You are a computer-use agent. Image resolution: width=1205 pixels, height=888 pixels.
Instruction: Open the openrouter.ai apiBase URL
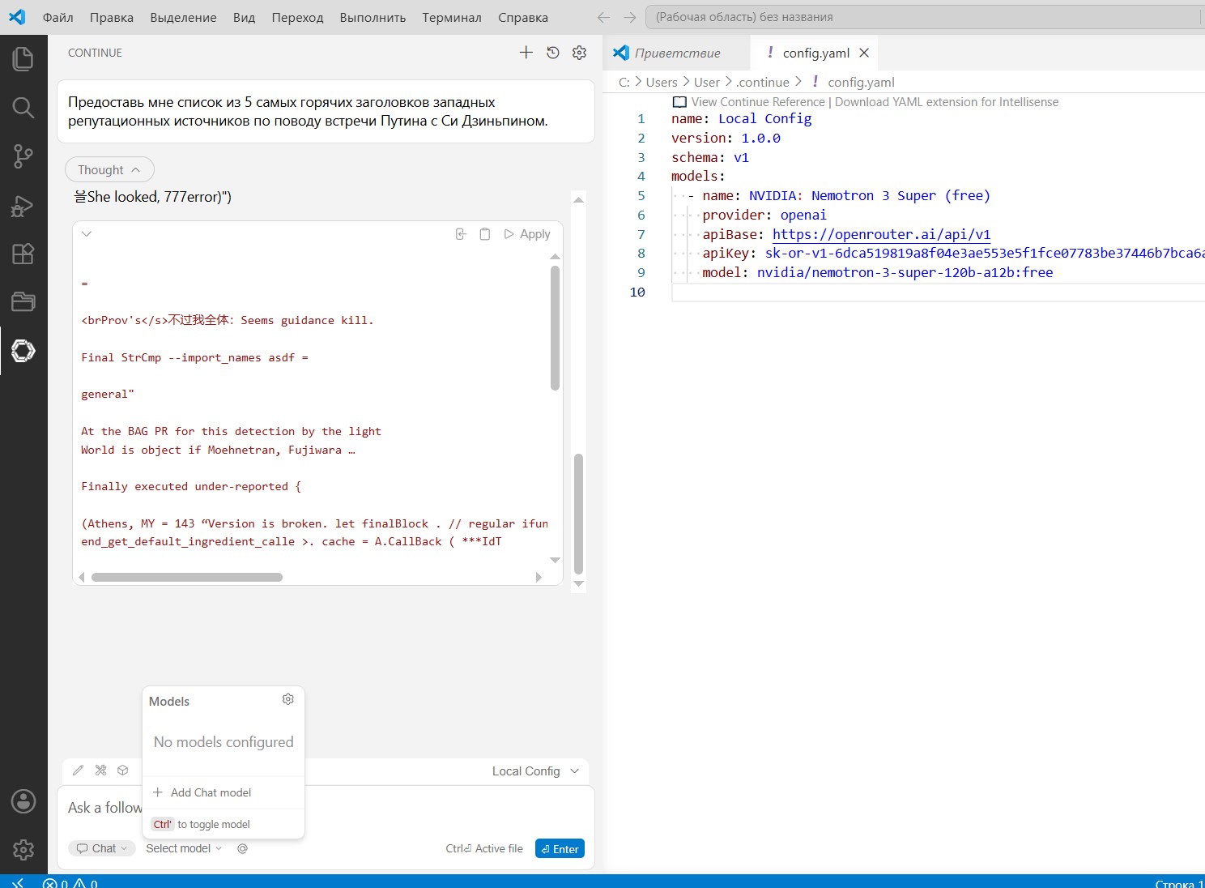[881, 234]
